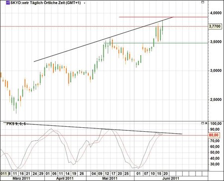Click the 011 label on the date axis
This screenshot has height=181, width=224.
coord(3,174)
